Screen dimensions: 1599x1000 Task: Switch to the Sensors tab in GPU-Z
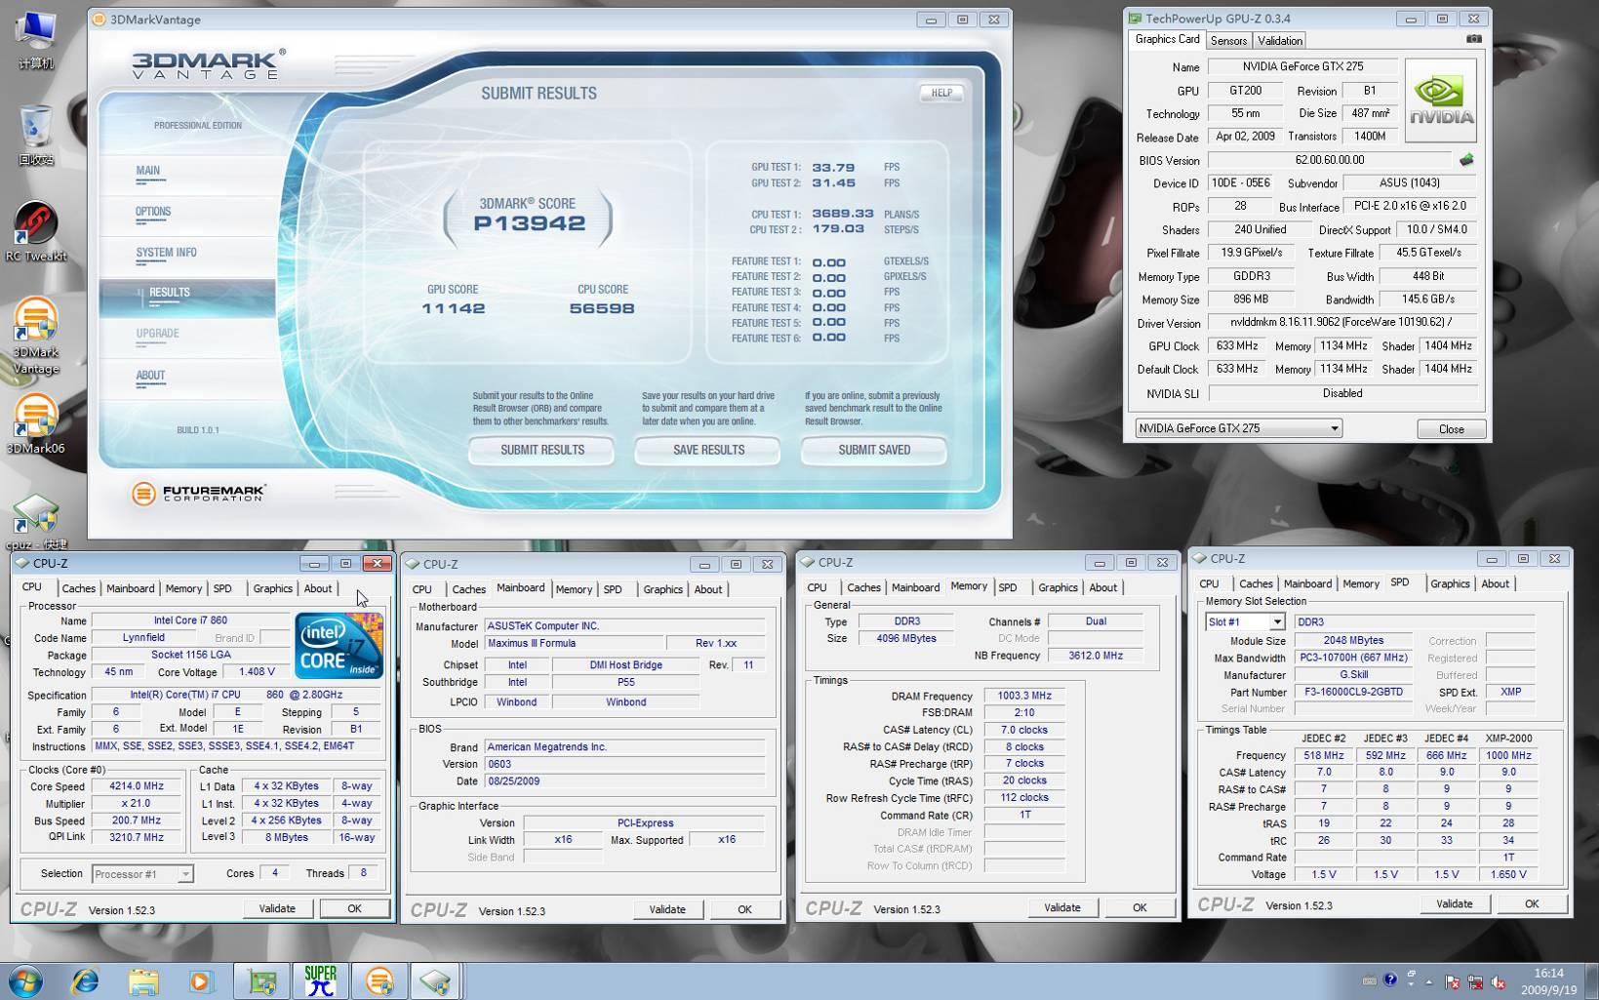1228,41
